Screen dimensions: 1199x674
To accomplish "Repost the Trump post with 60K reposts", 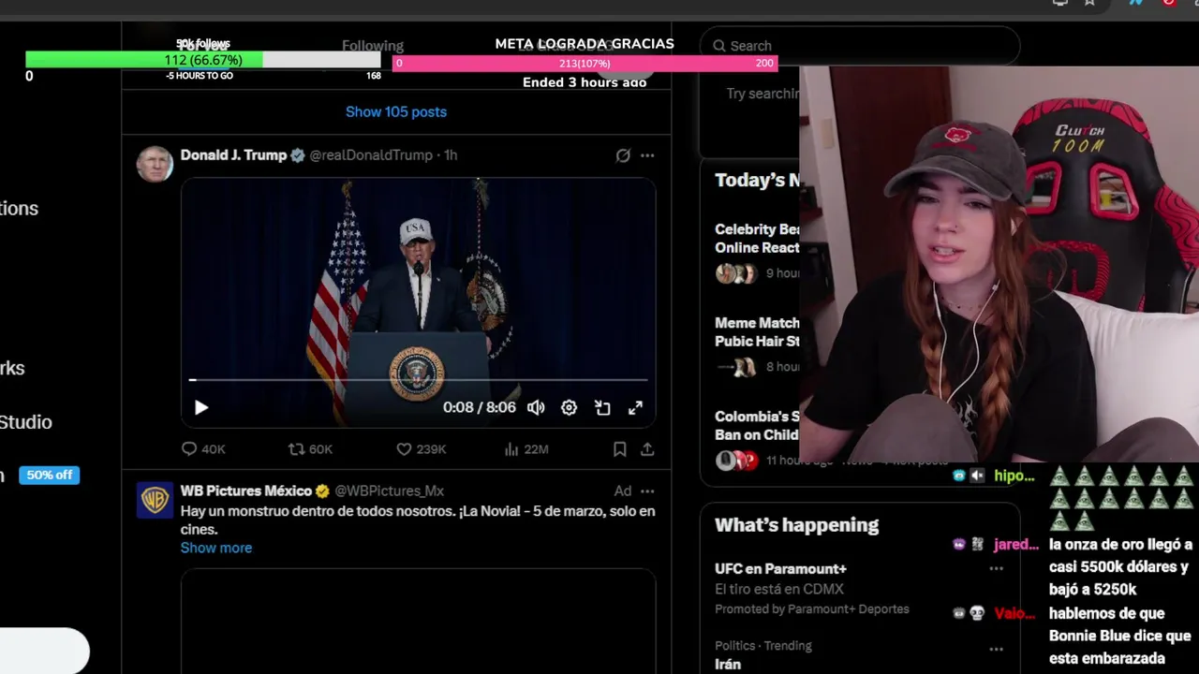I will pos(310,449).
